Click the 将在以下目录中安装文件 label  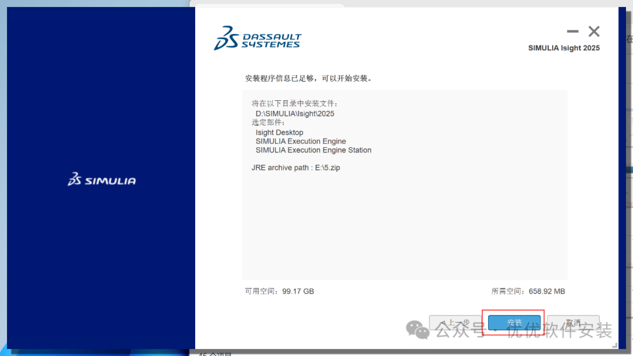pyautogui.click(x=295, y=104)
